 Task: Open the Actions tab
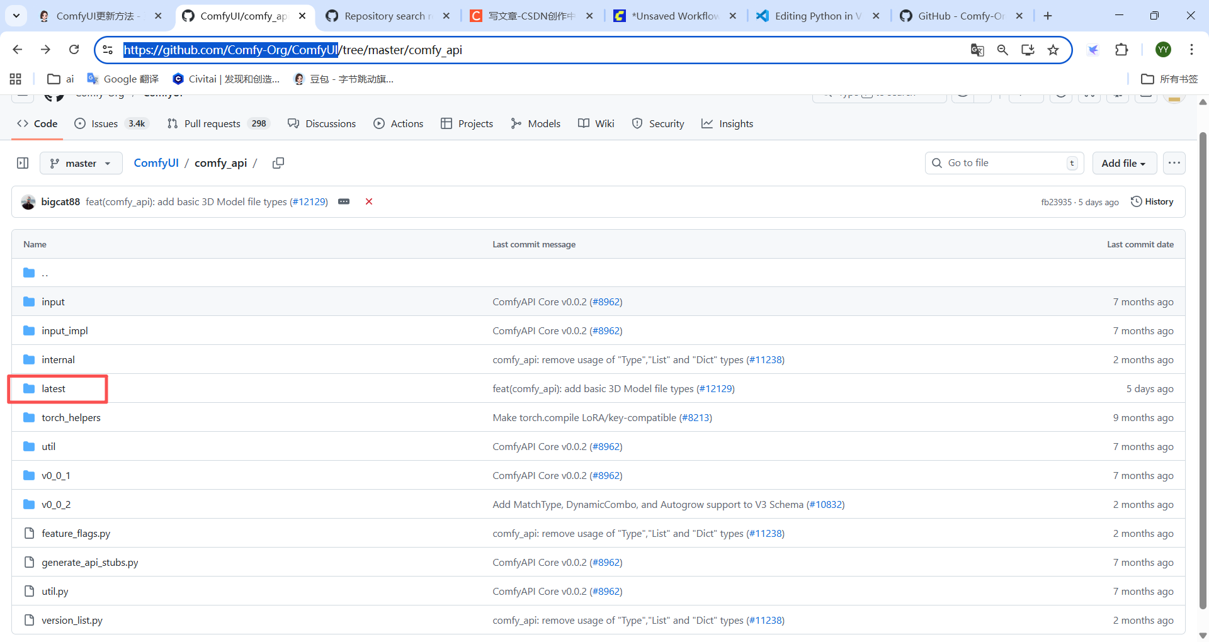pyautogui.click(x=398, y=123)
